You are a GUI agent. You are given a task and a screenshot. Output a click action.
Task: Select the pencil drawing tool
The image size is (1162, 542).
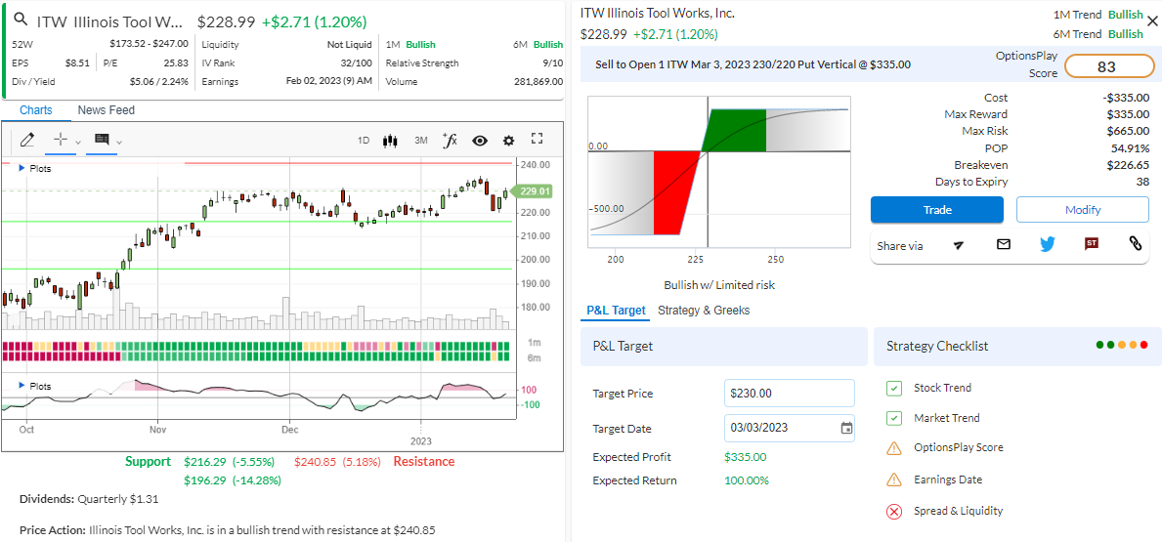27,140
